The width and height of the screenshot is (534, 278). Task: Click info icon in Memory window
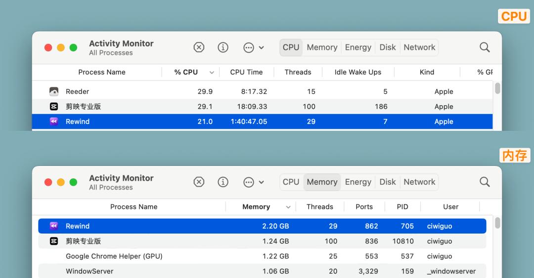tap(223, 182)
